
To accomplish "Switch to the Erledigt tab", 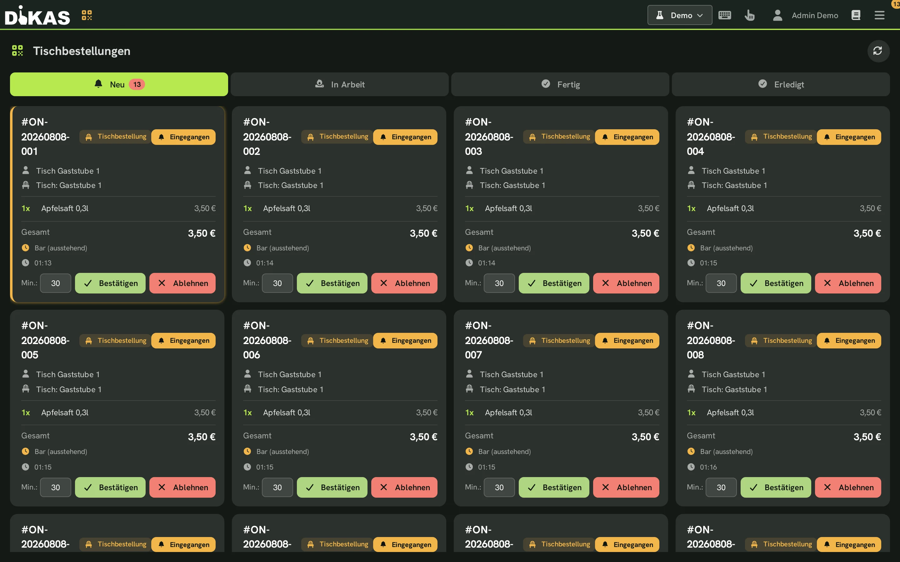I will 781,84.
